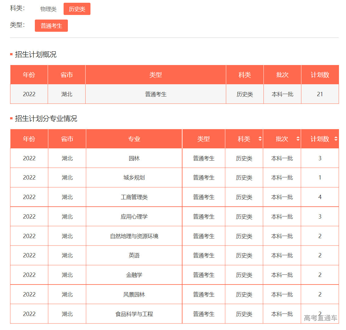Sort the 批次 column using its sort arrows
Image resolution: width=346 pixels, height=330 pixels.
click(298, 139)
